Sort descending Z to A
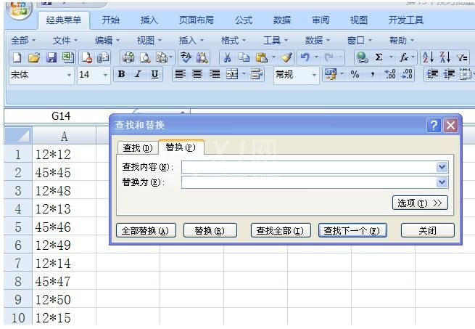475x329 pixels. point(445,57)
